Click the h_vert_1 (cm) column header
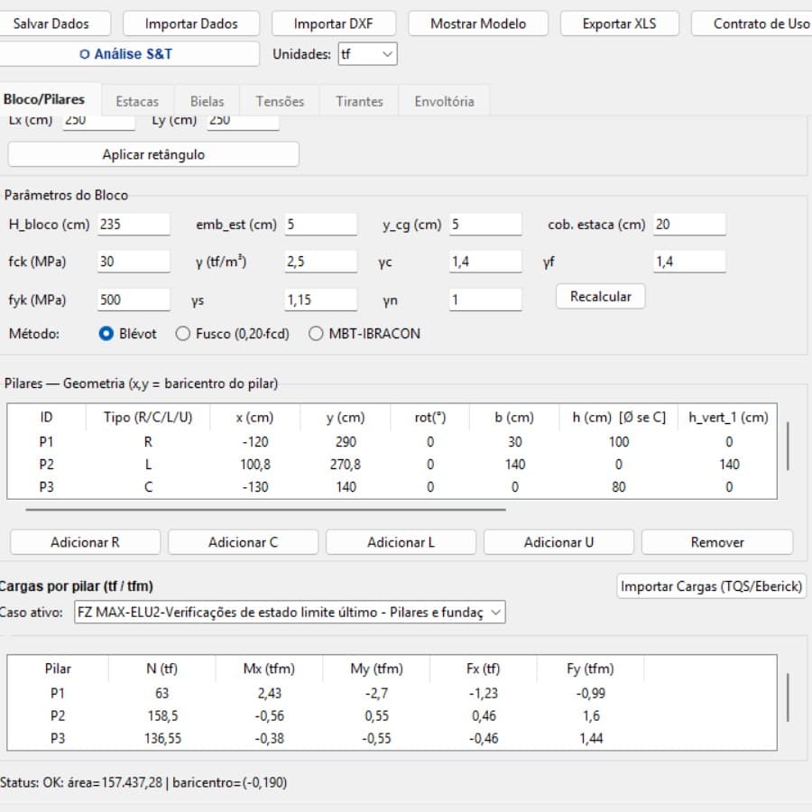This screenshot has height=812, width=812. point(728,418)
